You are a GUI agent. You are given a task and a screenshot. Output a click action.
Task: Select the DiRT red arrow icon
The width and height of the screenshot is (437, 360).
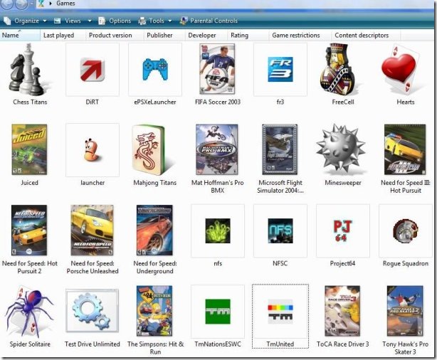tap(93, 70)
